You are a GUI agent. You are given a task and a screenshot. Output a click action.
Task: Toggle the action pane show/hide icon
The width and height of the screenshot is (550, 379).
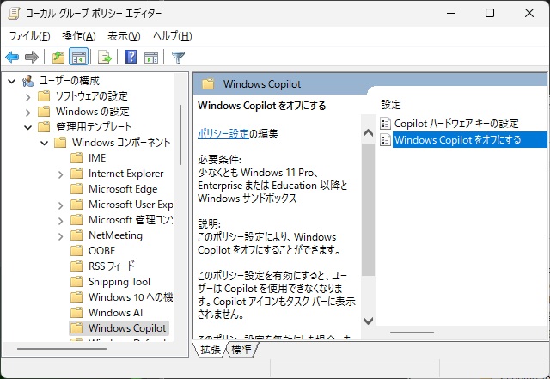(x=151, y=58)
